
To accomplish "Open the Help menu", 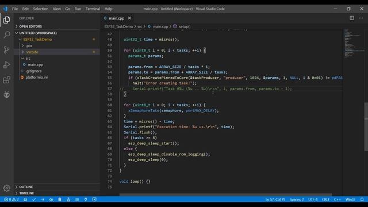I will [108, 9].
